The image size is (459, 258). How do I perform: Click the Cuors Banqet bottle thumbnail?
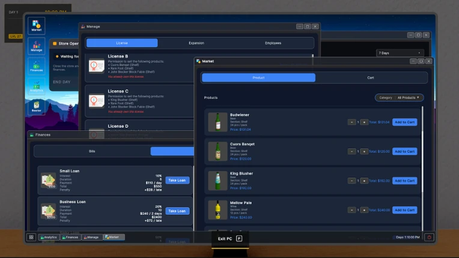(217, 151)
